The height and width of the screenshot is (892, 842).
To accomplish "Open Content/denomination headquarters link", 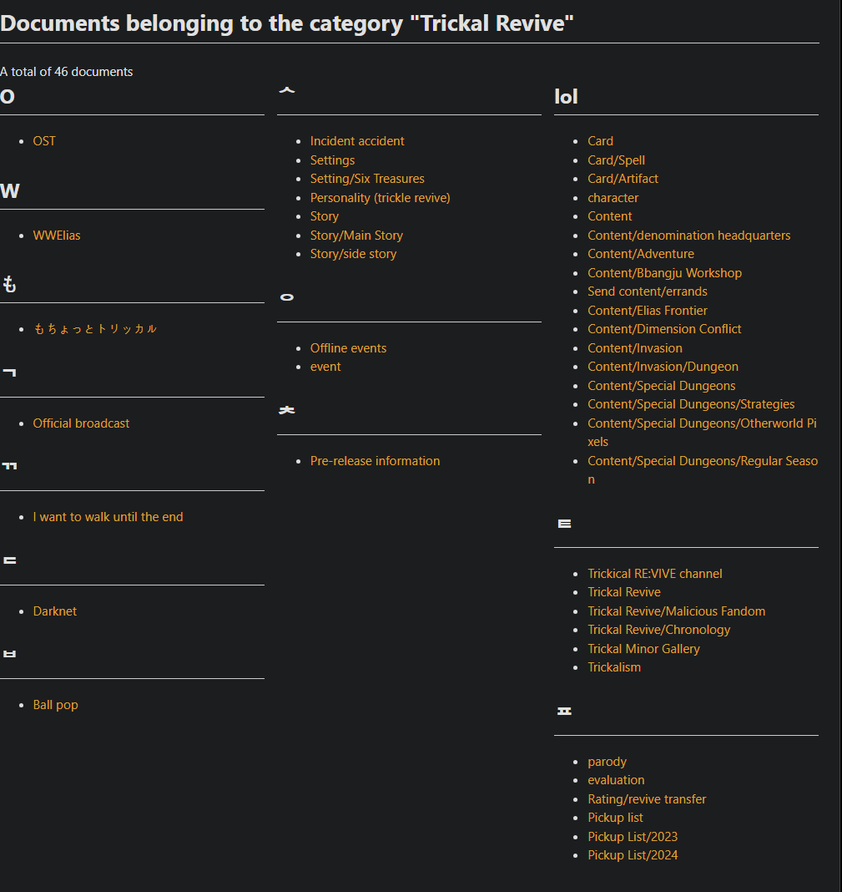I will [689, 236].
